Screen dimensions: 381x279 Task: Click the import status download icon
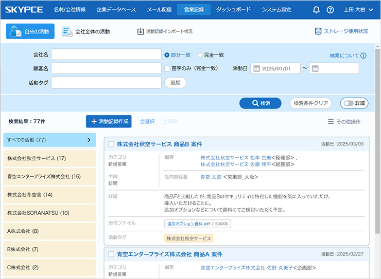141,31
